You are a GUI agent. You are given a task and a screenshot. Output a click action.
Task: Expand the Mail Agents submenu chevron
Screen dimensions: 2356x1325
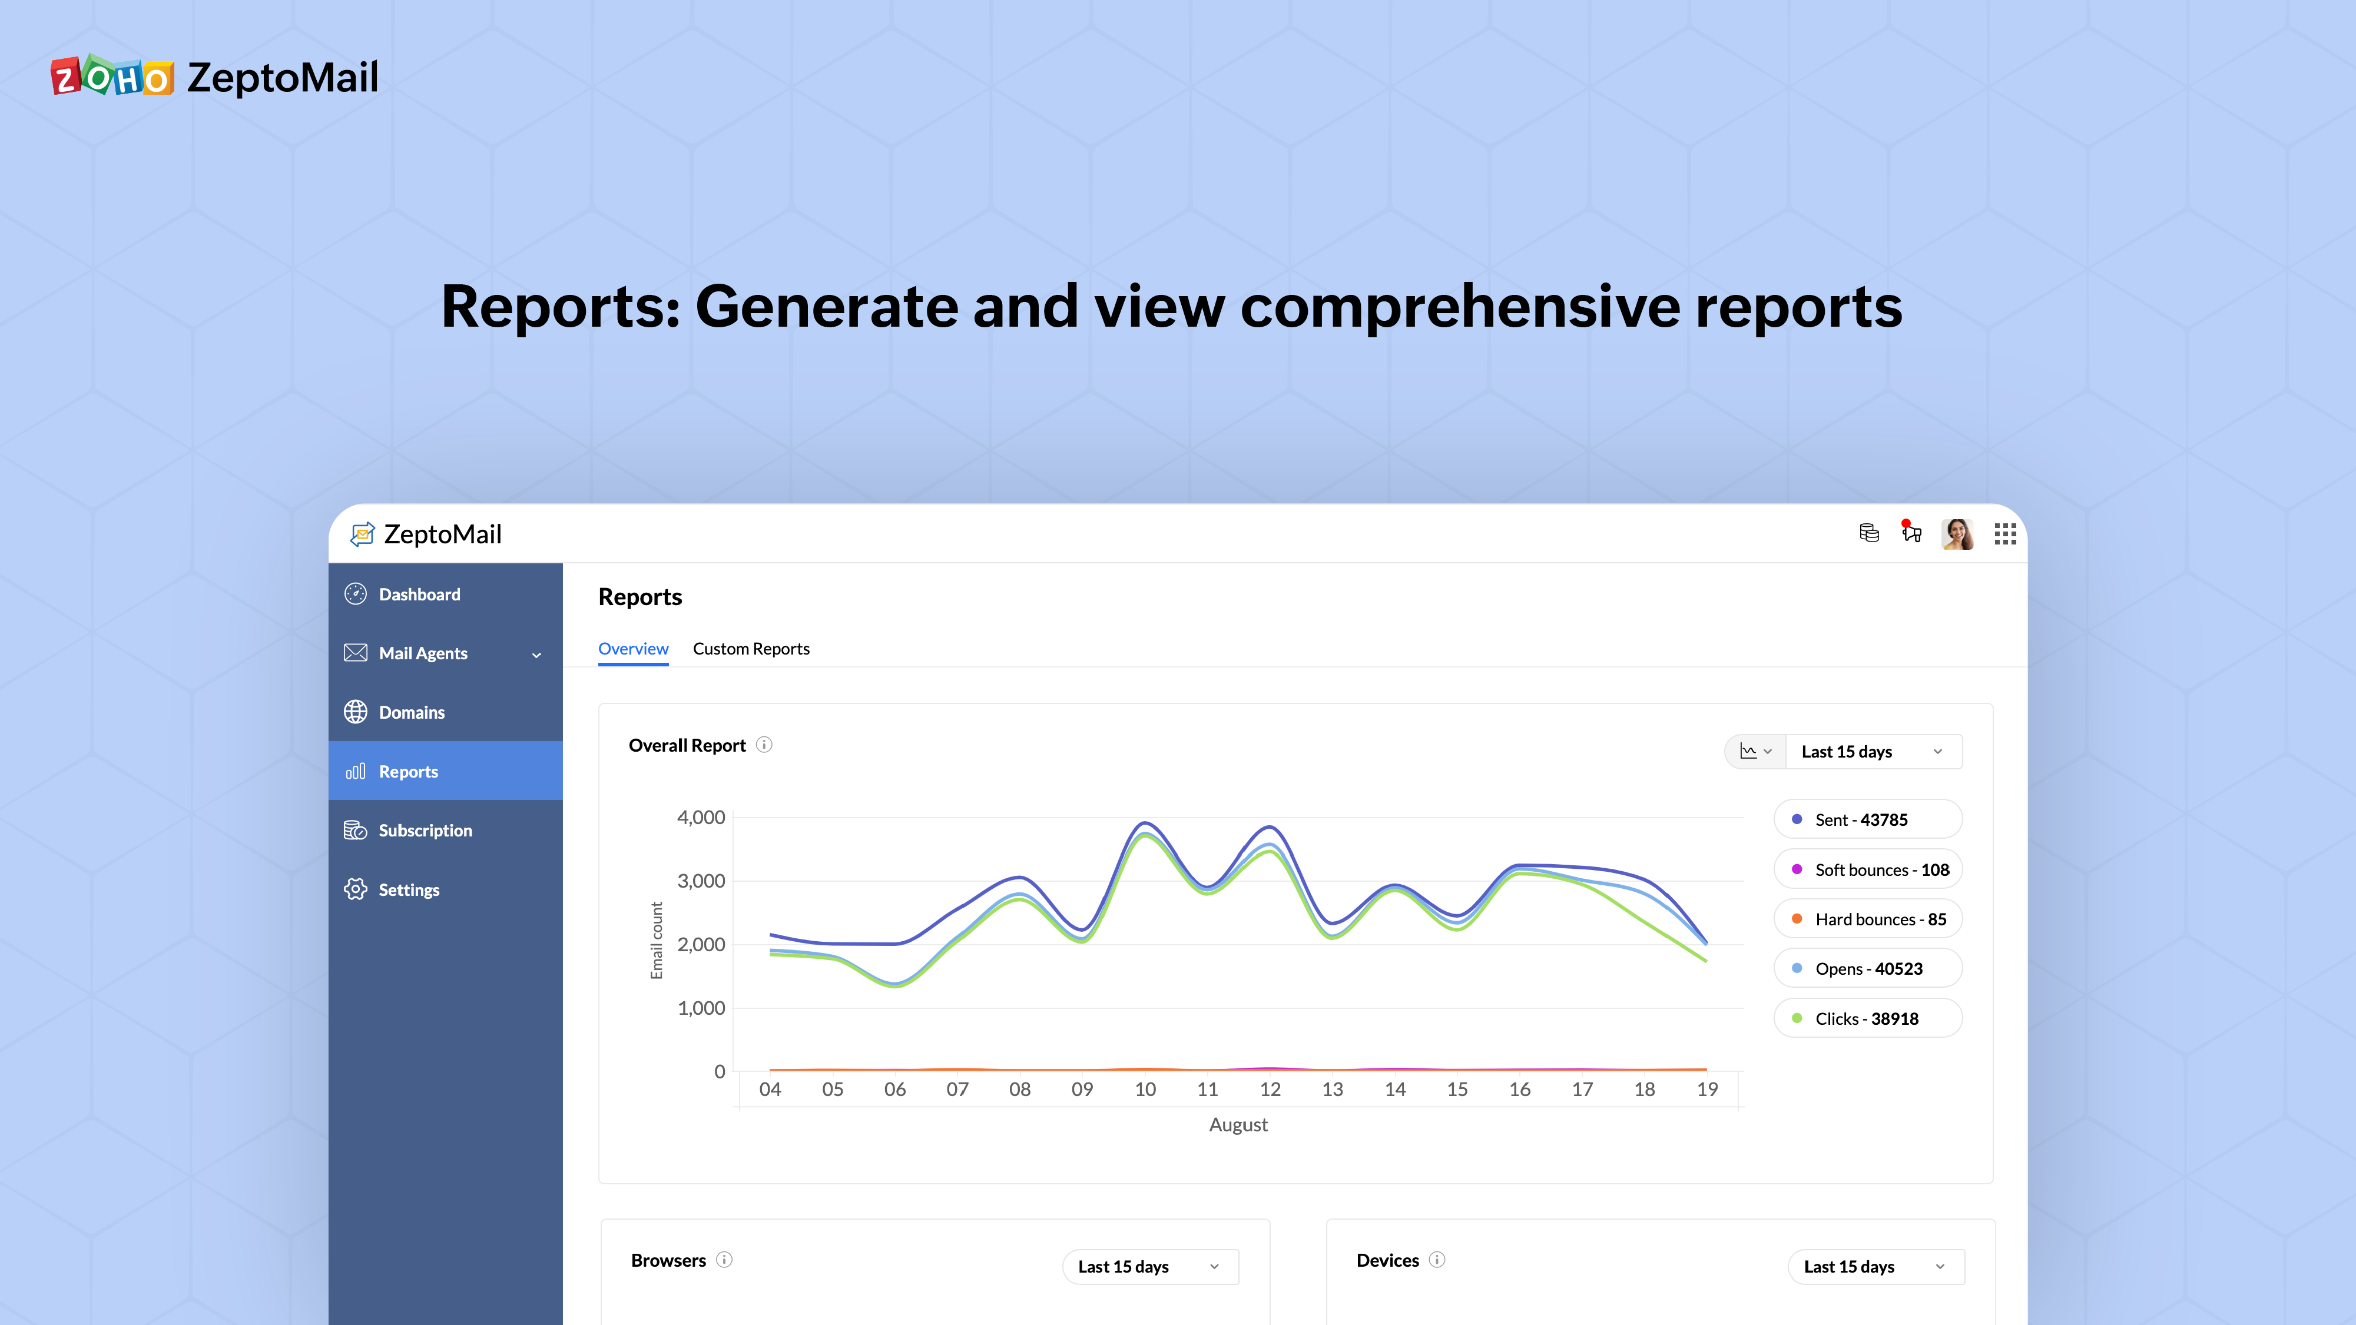tap(537, 655)
